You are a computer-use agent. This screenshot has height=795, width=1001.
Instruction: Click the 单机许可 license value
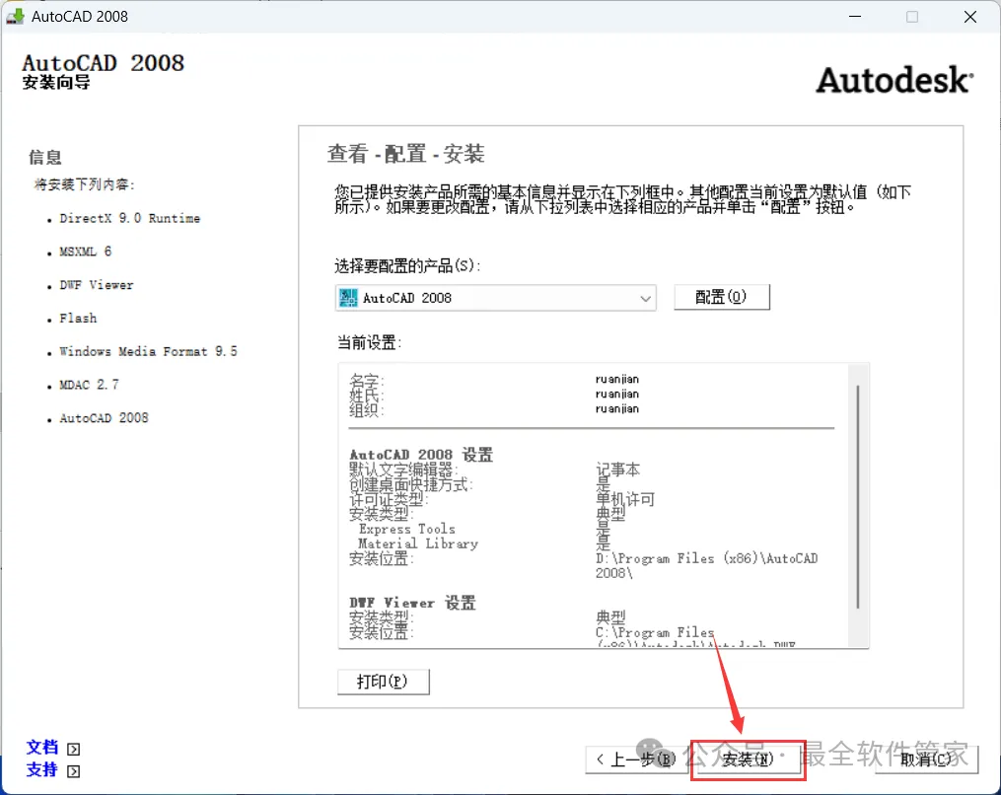tap(625, 499)
